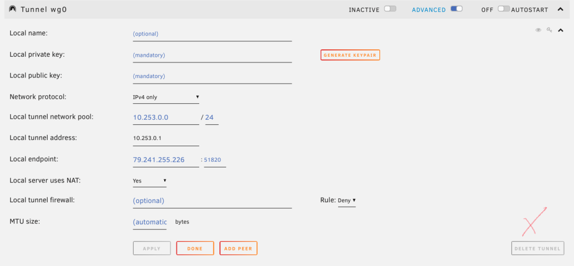Viewport: 574px width, 266px height.
Task: Toggle the ADVANCED switch off
Action: [x=456, y=9]
